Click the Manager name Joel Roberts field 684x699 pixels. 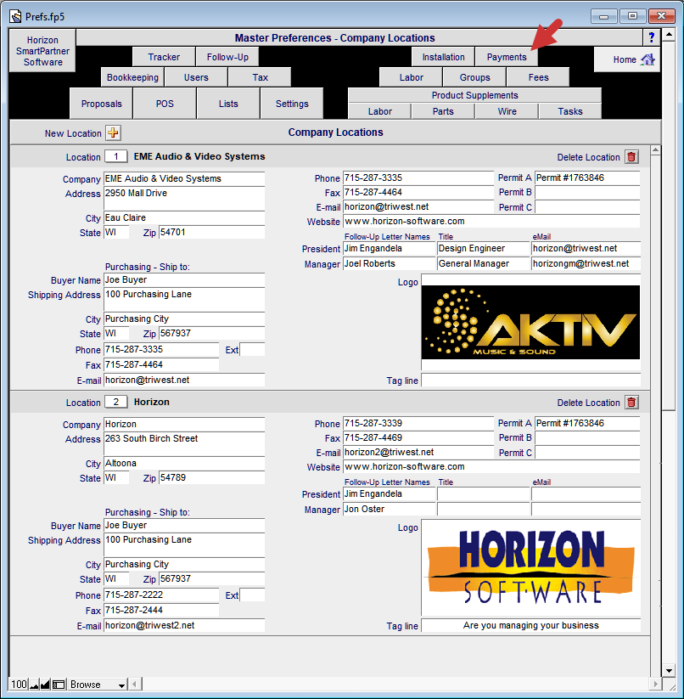tap(390, 263)
